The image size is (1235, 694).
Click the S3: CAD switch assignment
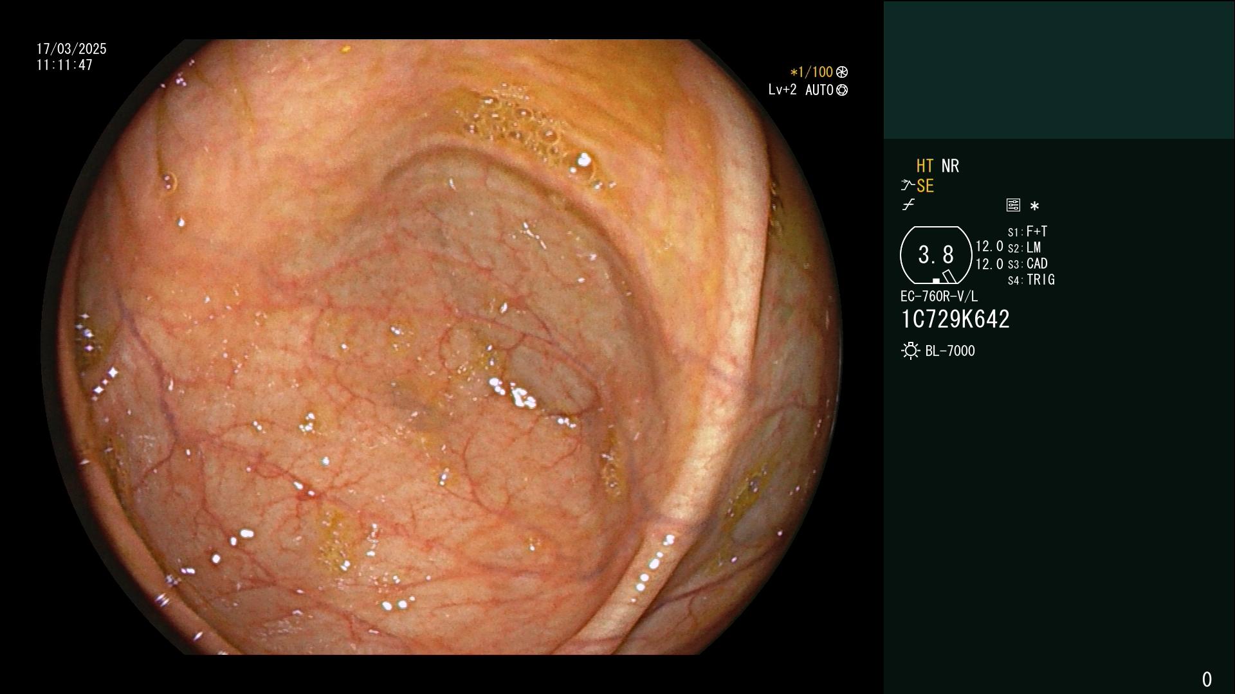(1027, 263)
